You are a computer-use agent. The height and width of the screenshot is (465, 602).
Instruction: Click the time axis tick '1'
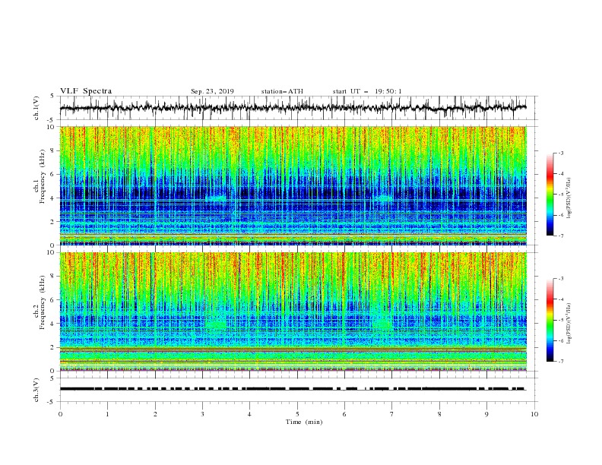tap(107, 414)
